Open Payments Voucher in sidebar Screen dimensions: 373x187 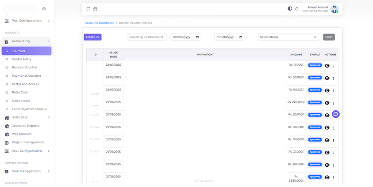click(26, 76)
